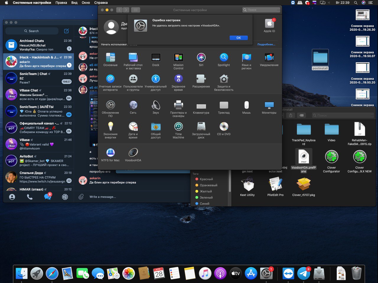Image resolution: width=378 pixels, height=283 pixels.
Task: Open the Правка menu
Action: point(61,3)
